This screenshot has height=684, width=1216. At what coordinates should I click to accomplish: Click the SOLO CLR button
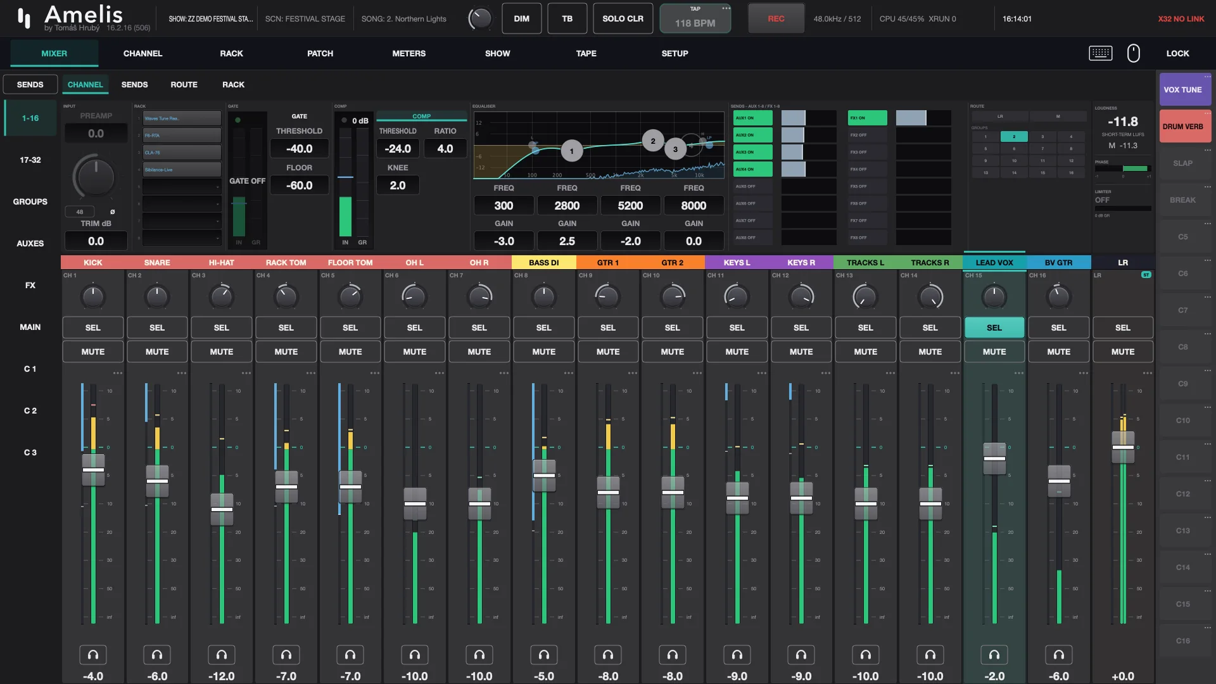point(623,18)
